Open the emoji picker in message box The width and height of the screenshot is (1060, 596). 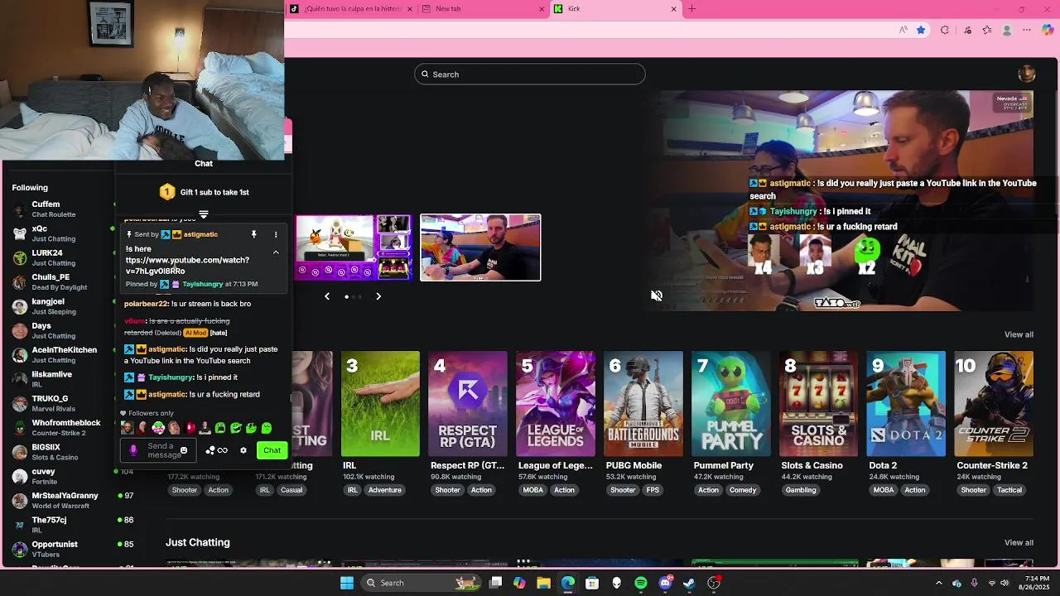[184, 450]
